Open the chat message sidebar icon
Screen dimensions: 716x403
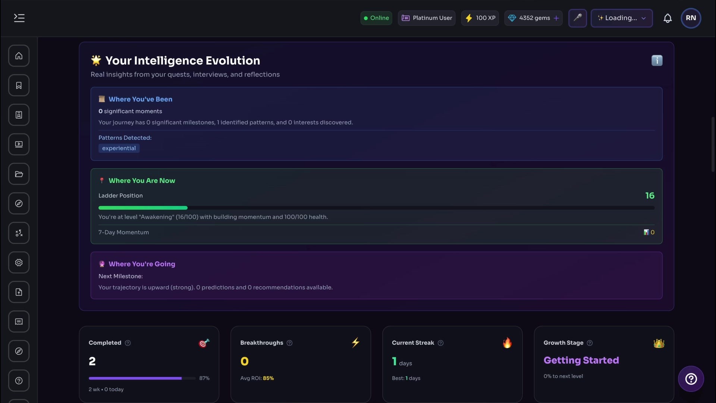tap(19, 322)
